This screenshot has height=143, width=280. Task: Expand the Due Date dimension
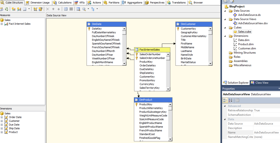2,125
